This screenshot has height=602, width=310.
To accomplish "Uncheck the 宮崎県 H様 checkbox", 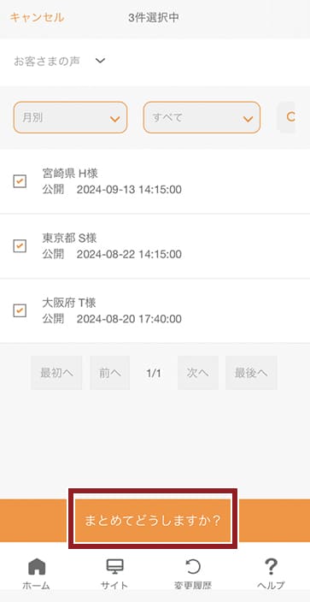I will 20,181.
